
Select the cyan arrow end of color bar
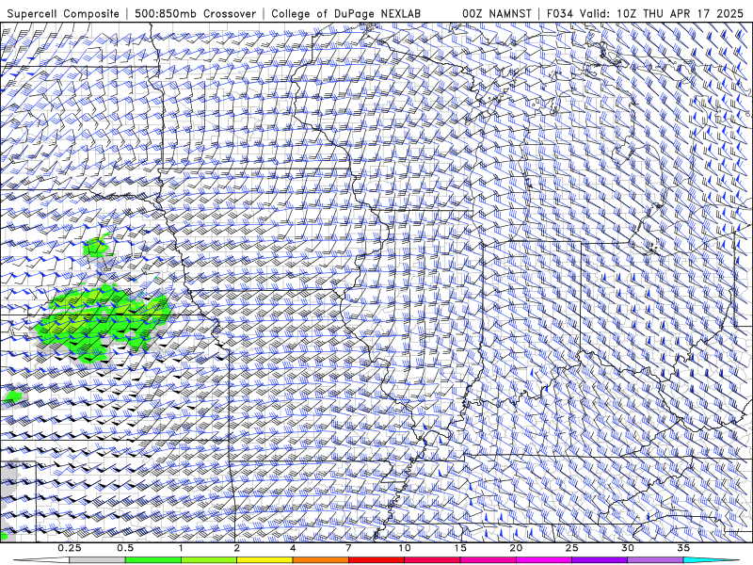(x=712, y=560)
